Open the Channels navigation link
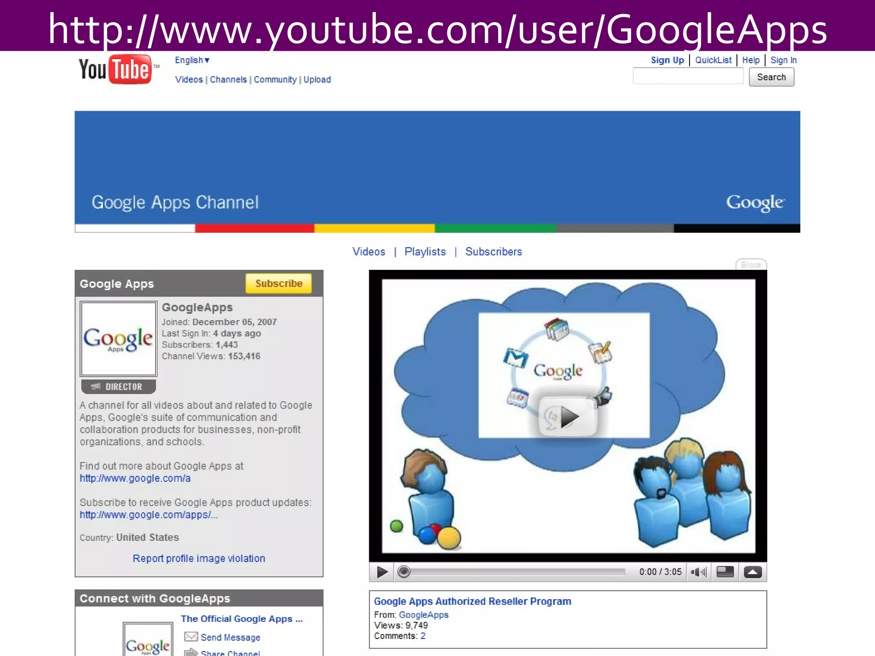The image size is (875, 656). 228,79
